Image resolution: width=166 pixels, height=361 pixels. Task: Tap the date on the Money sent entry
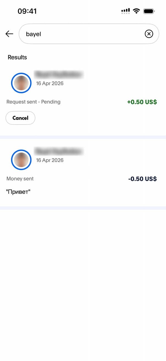(x=50, y=160)
